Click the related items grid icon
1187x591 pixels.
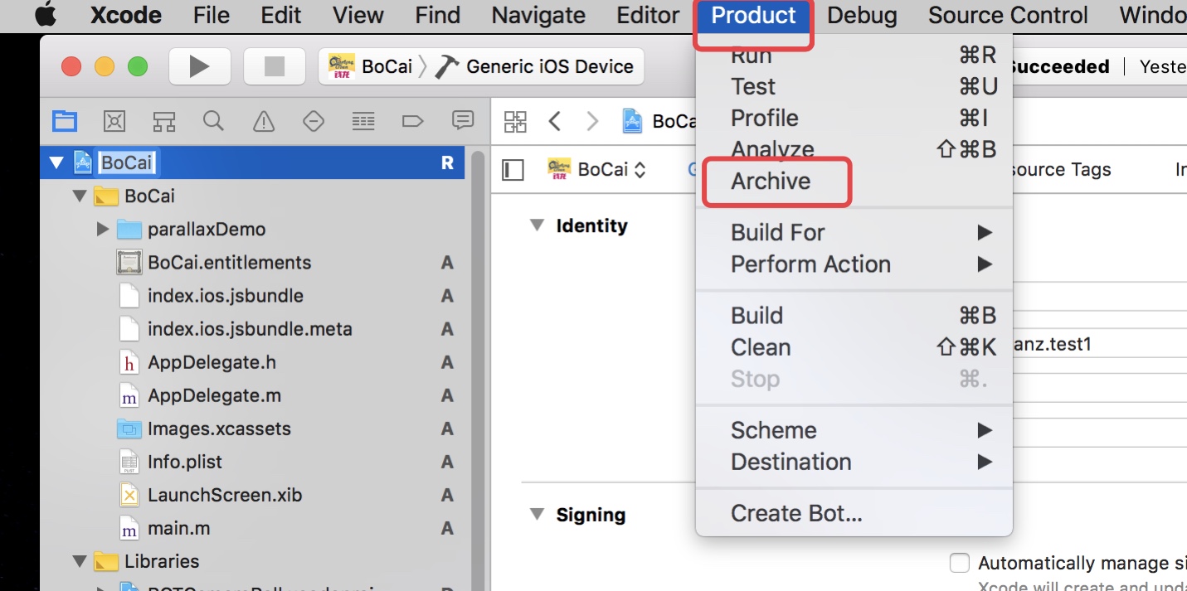[x=515, y=122]
